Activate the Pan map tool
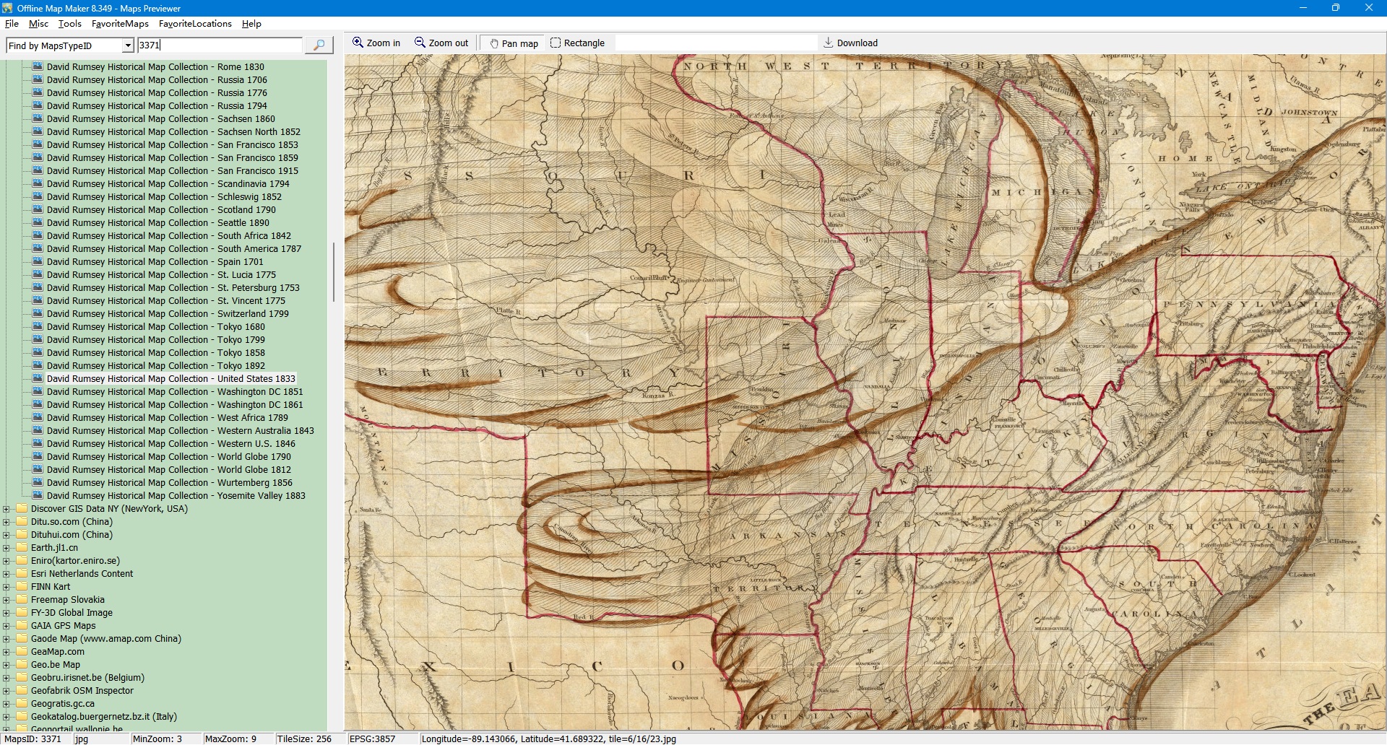Viewport: 1387px width, 745px height. tap(514, 43)
